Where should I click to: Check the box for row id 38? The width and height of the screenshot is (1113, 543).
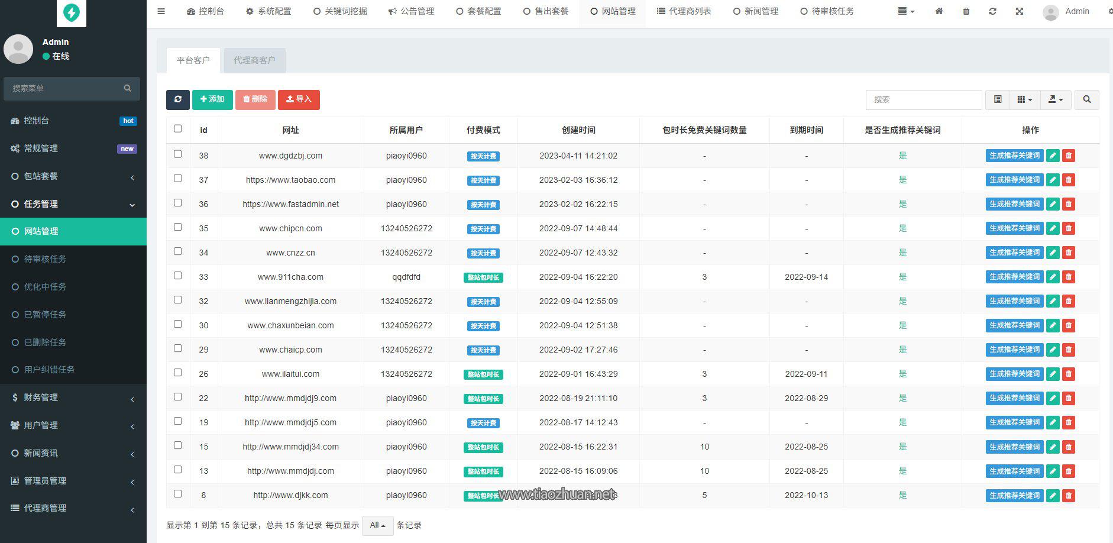tap(178, 154)
